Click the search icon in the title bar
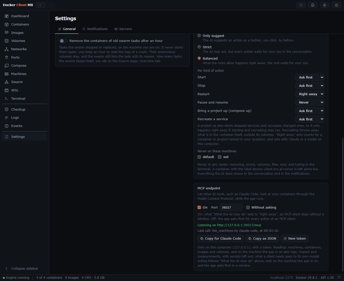Image resolution: width=344 pixels, height=281 pixels. coord(301,5)
